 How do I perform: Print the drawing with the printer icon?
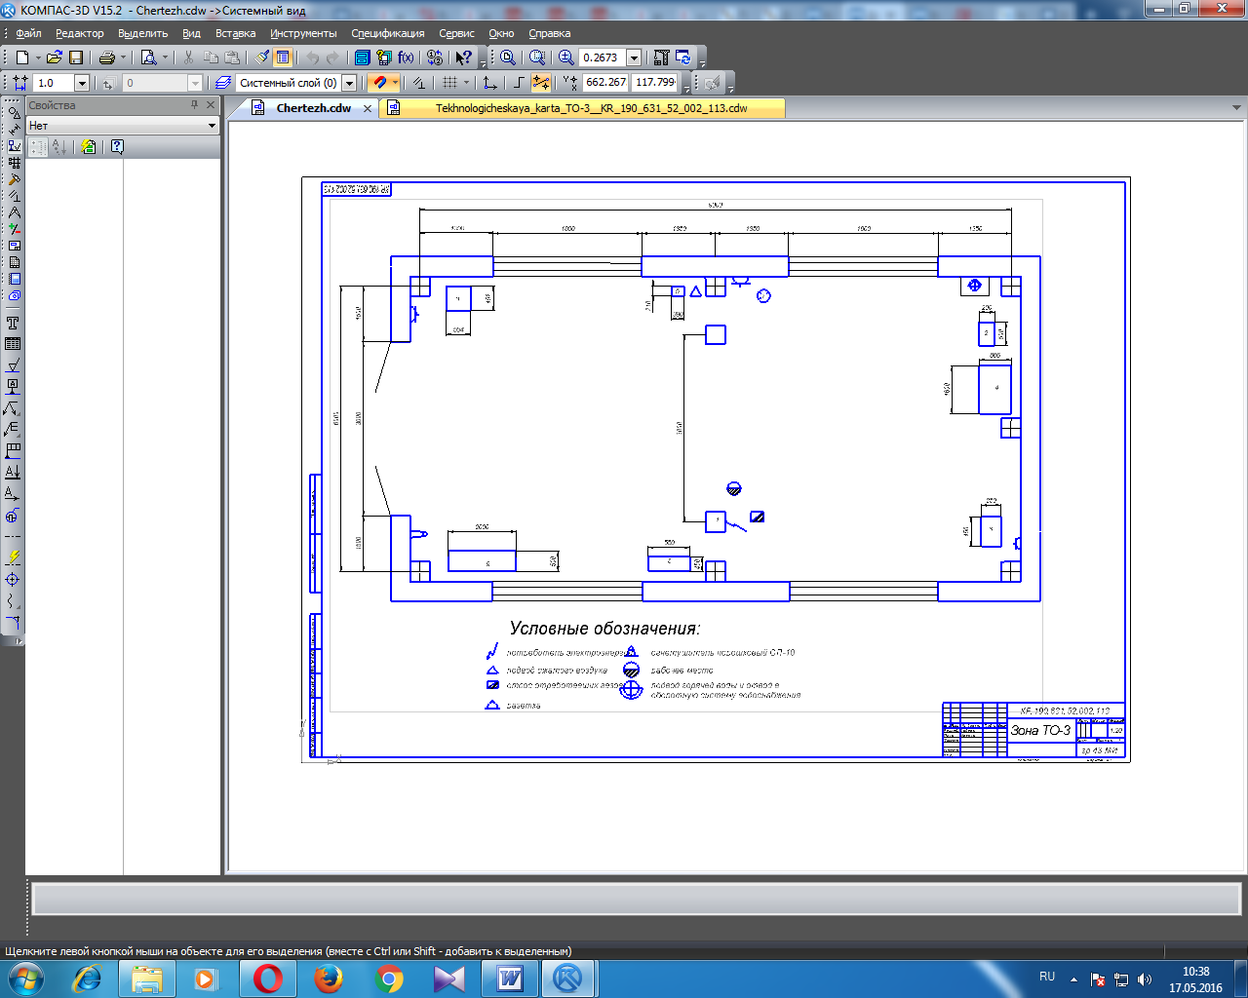[107, 58]
